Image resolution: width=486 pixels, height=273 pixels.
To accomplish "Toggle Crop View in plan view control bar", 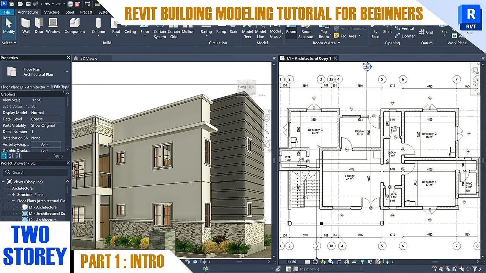I will click(x=339, y=262).
